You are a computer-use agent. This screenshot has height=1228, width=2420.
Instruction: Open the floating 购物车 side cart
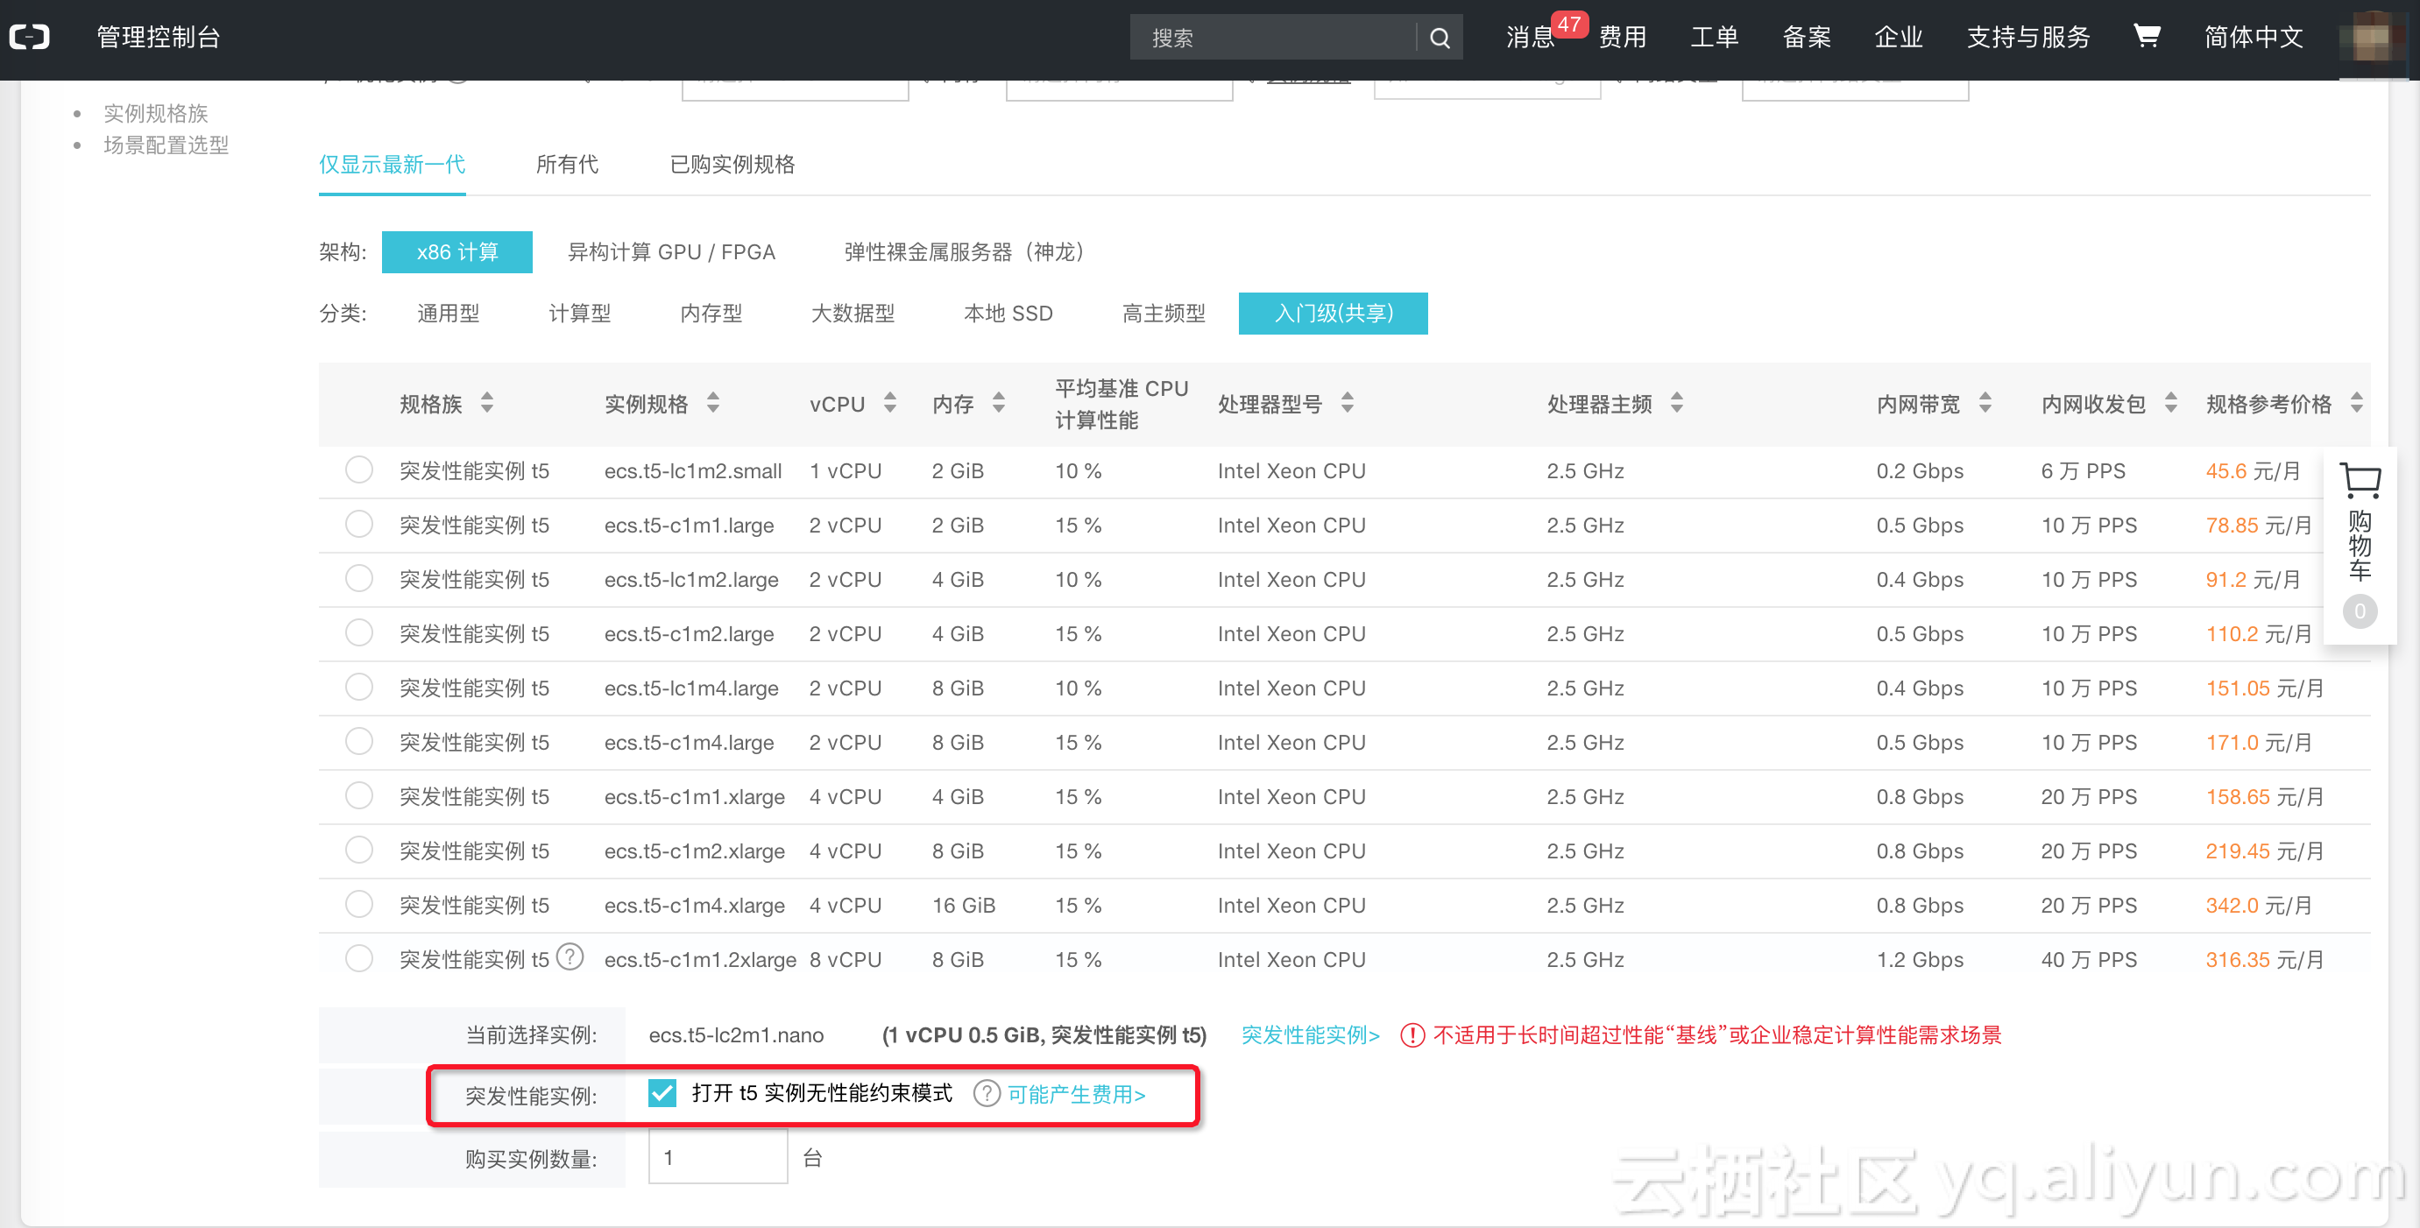[2359, 545]
